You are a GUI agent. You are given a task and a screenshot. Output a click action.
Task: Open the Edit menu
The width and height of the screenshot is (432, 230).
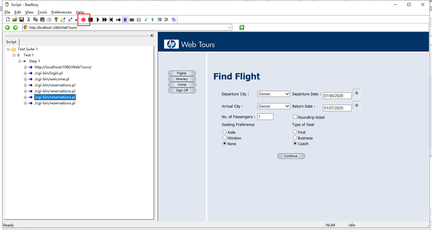pyautogui.click(x=18, y=12)
